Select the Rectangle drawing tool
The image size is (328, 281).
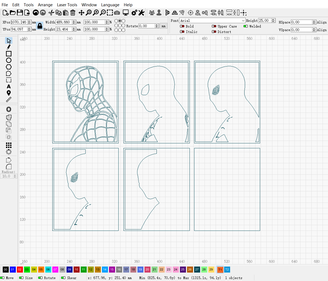tap(9, 53)
